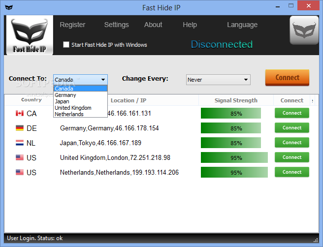Click the NL row 85% signal bar
Image resolution: width=323 pixels, height=247 pixels.
coord(231,143)
